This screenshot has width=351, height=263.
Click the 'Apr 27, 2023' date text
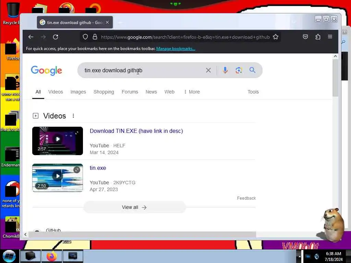104,189
